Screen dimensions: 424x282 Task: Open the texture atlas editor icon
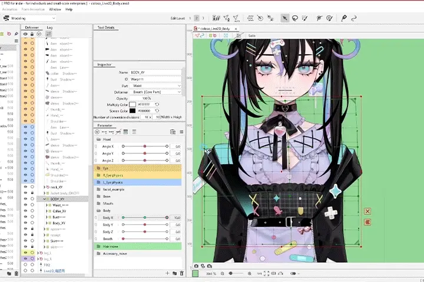(216, 18)
